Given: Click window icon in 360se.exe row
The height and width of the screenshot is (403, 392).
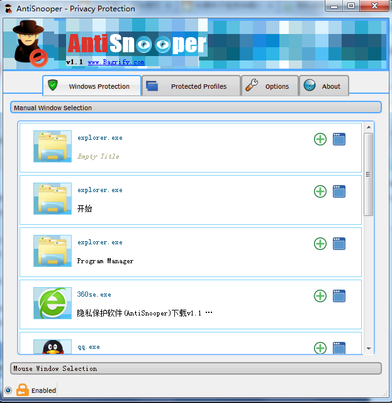Looking at the screenshot, I should pos(339,296).
